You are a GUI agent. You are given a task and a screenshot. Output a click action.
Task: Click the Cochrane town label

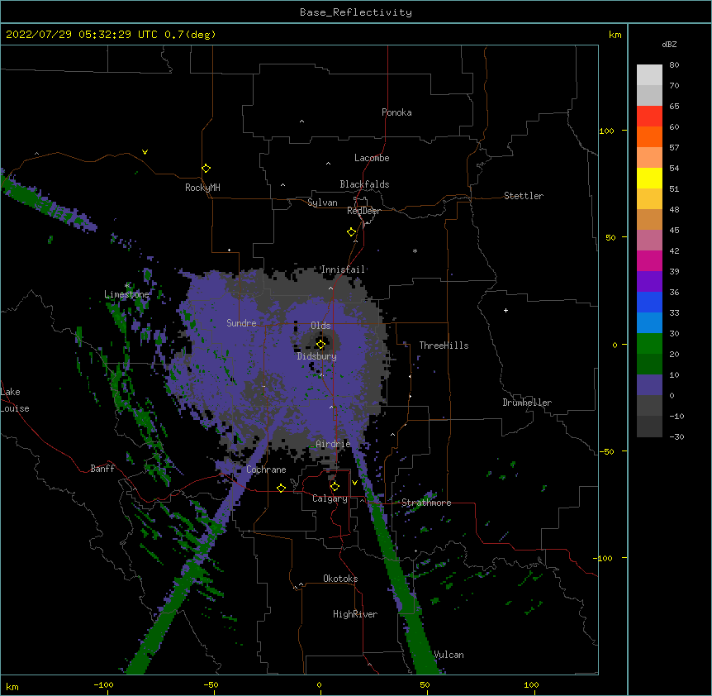tap(266, 470)
